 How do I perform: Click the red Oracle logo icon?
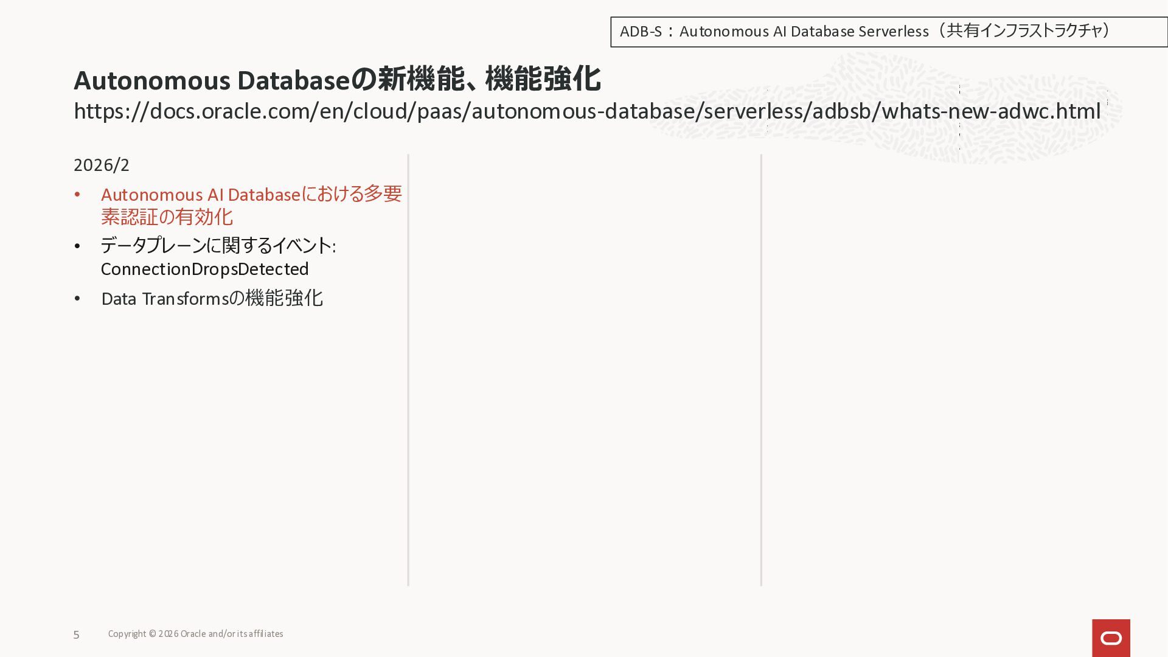1111,638
